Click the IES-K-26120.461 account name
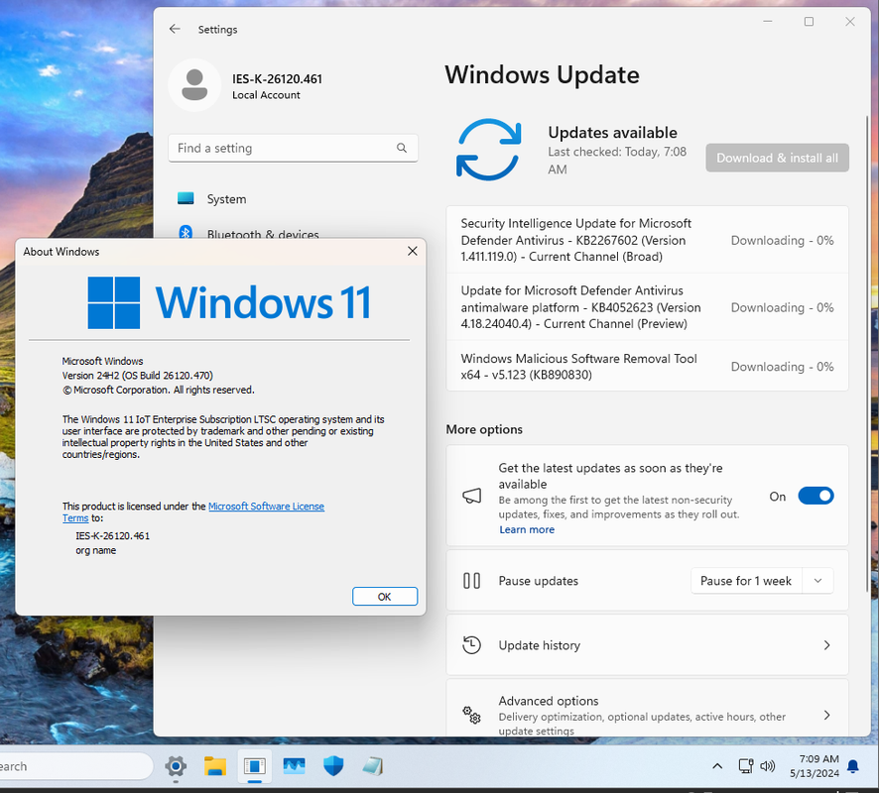 pyautogui.click(x=277, y=79)
